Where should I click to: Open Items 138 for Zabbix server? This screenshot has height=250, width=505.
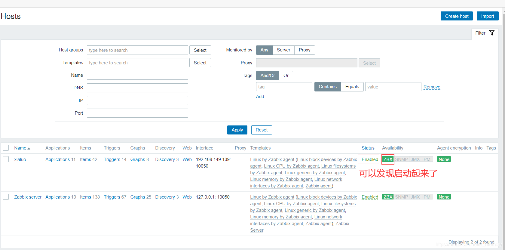pos(85,197)
